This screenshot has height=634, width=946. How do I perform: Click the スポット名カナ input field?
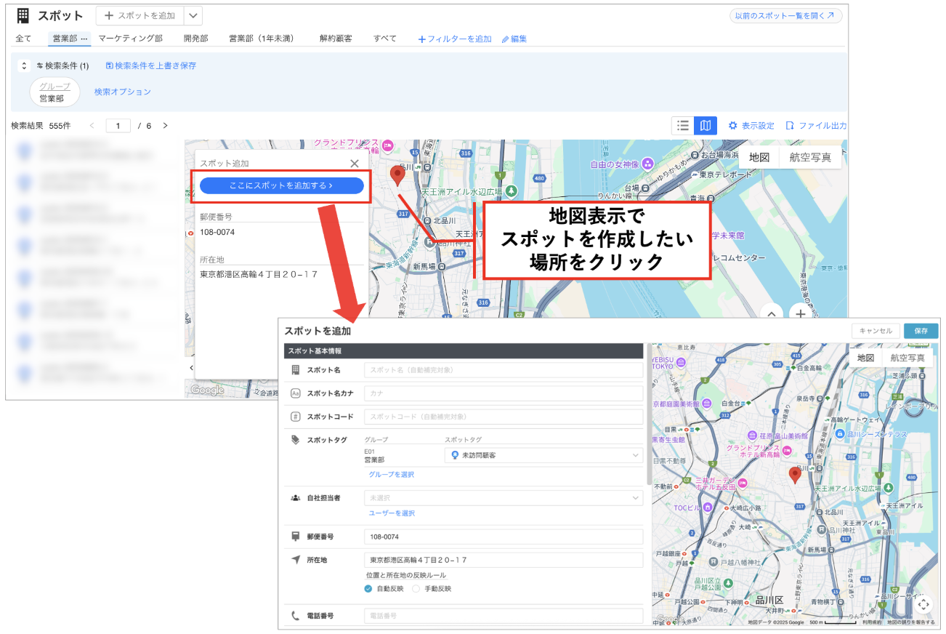pyautogui.click(x=504, y=393)
